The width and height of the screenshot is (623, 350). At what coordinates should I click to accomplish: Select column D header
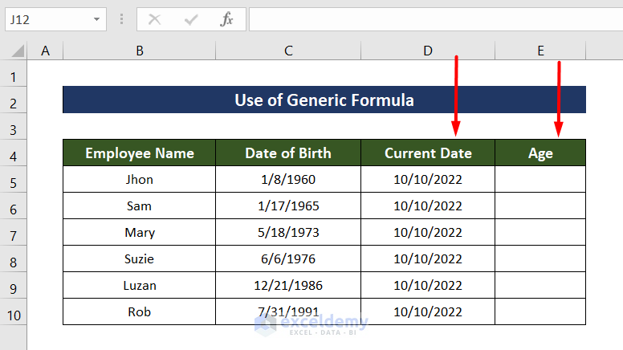pos(428,51)
